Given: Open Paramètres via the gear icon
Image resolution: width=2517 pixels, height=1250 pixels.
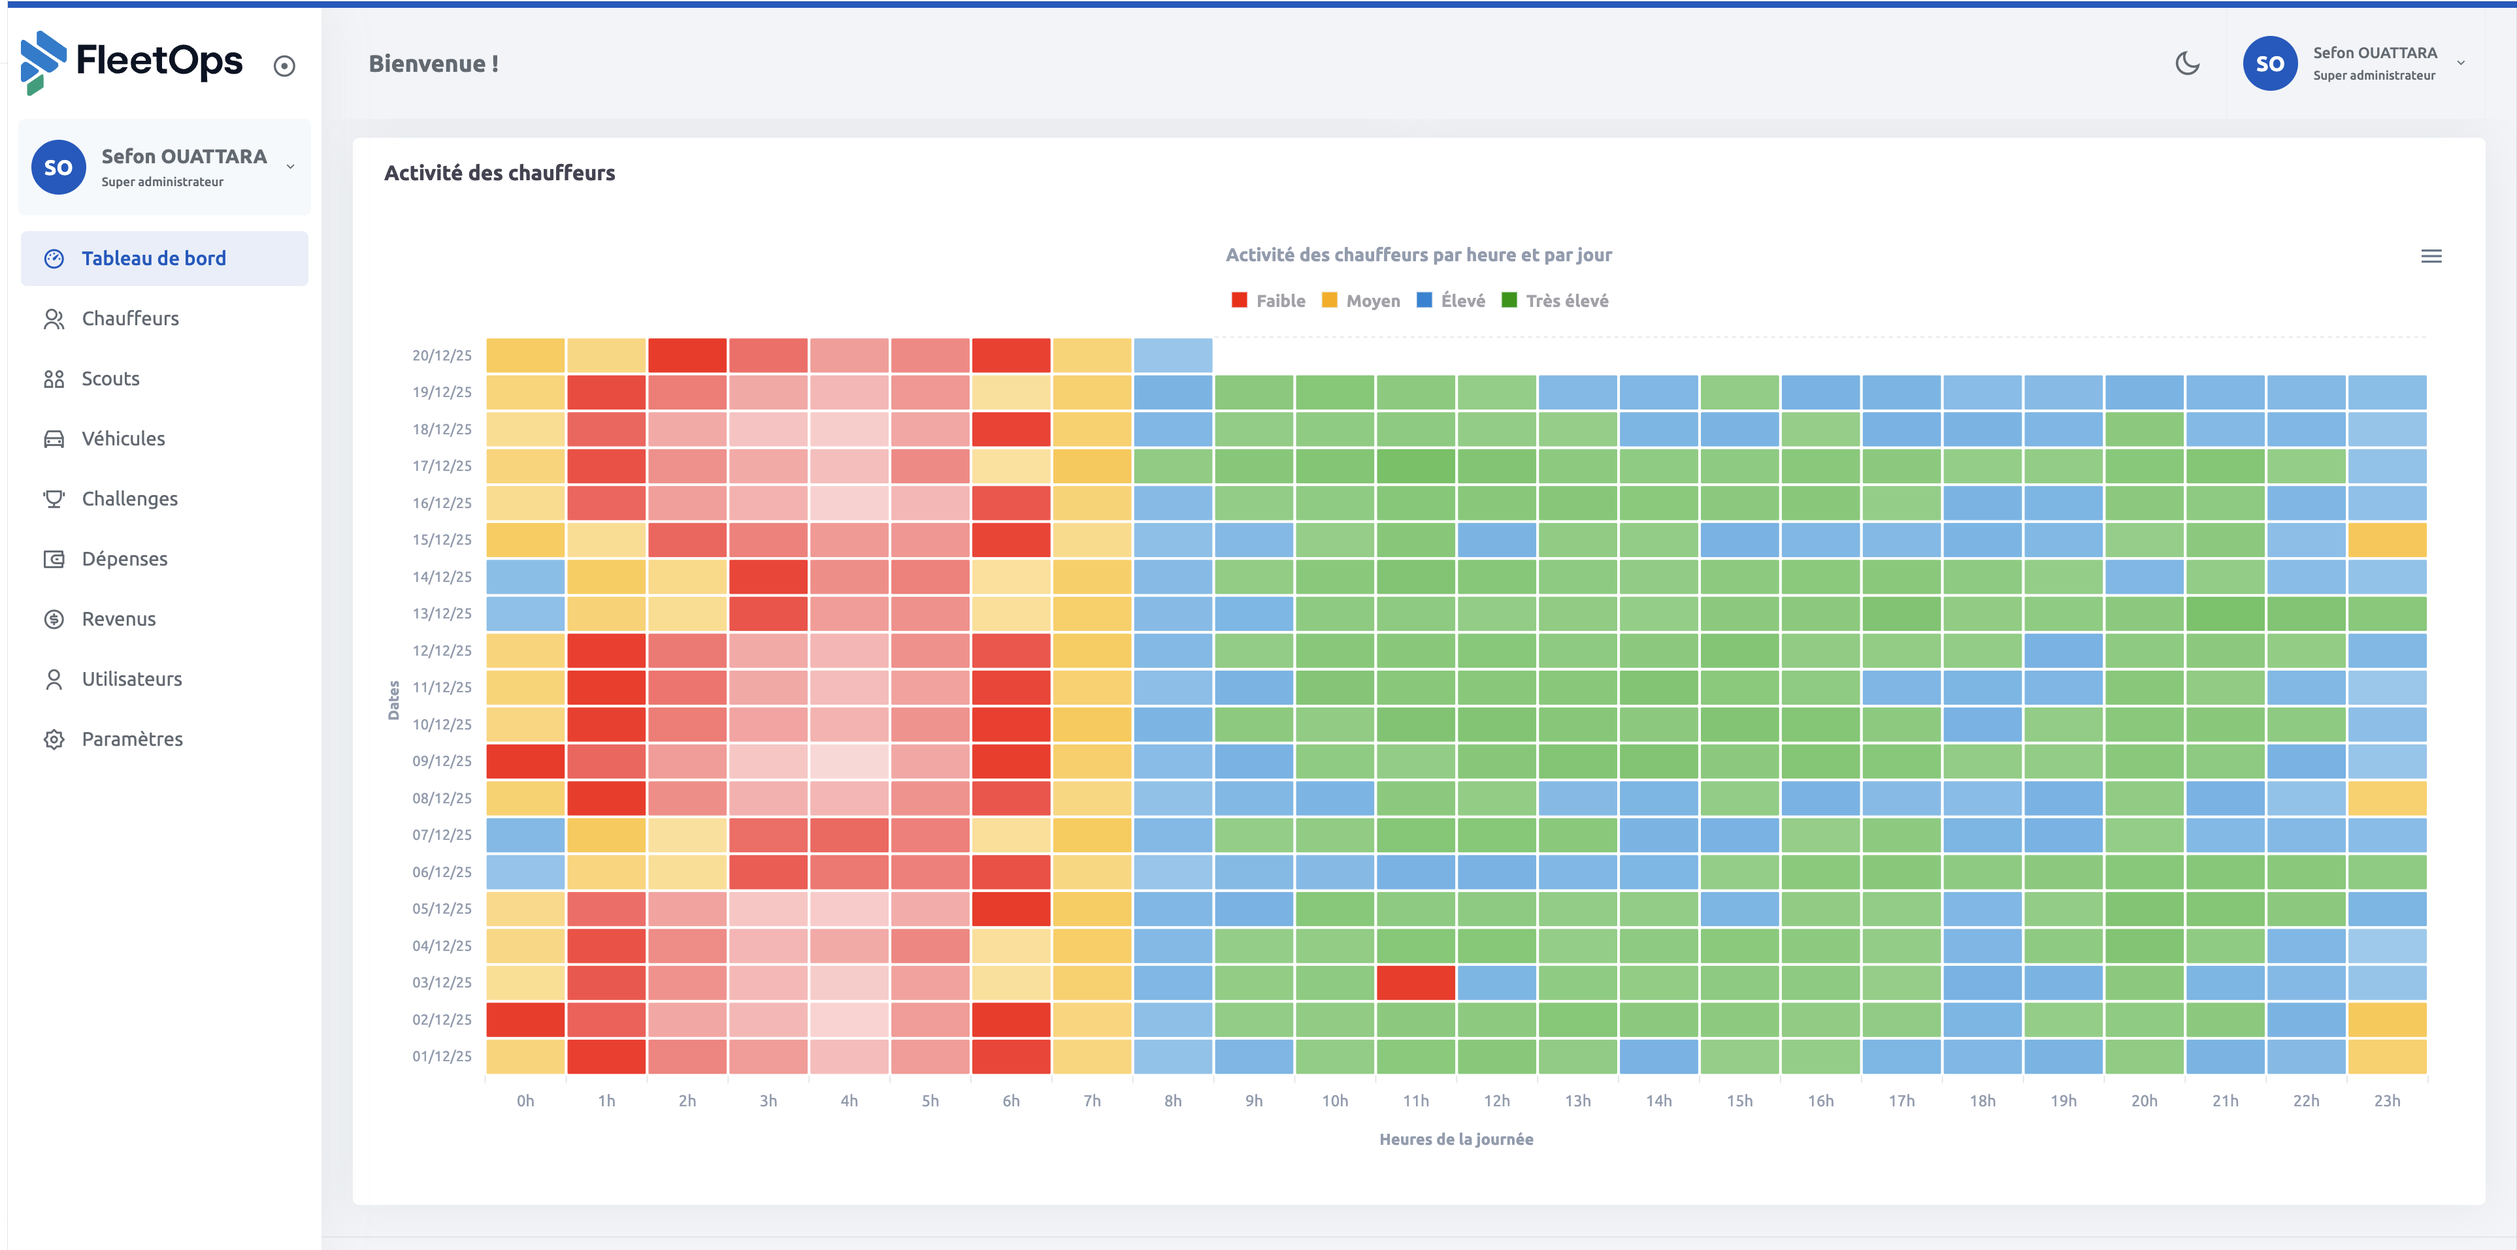Looking at the screenshot, I should (x=54, y=738).
